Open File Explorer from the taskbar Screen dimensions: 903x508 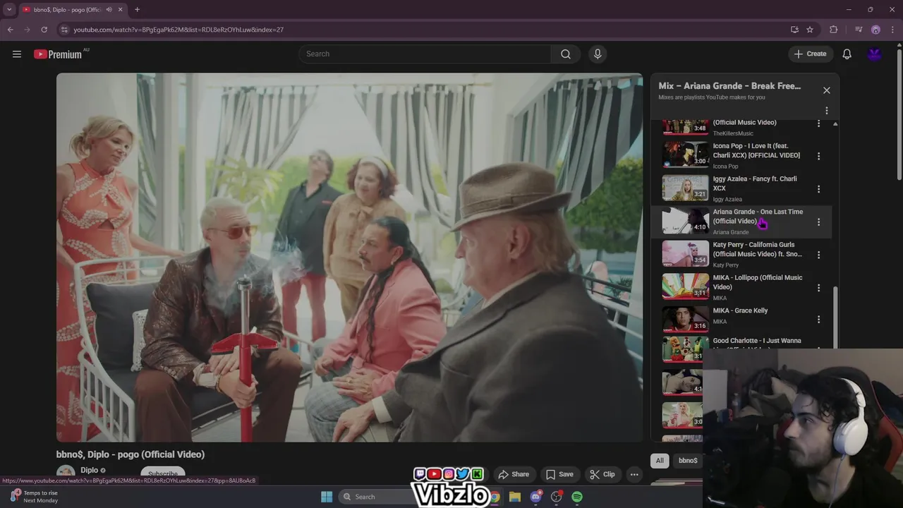coord(515,497)
